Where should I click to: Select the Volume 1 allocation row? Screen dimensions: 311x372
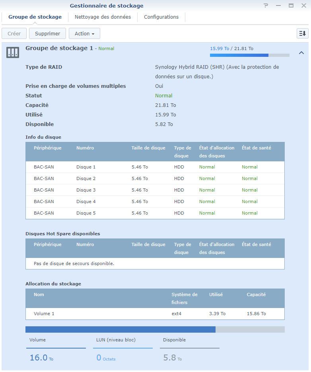pos(155,314)
